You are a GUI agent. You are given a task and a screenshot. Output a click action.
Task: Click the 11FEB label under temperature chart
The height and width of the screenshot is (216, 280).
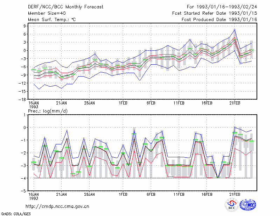click(x=179, y=103)
